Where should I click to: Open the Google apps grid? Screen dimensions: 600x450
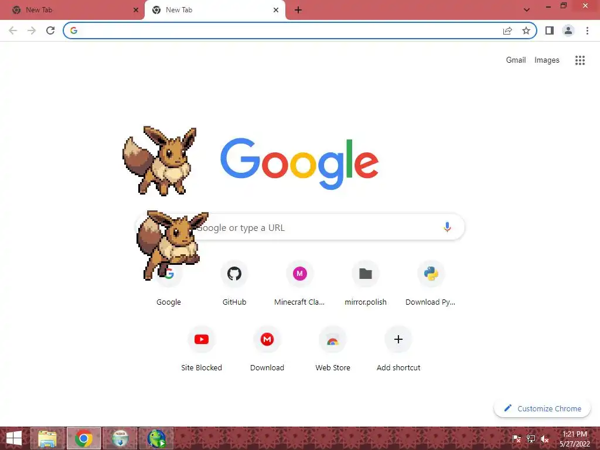click(x=580, y=60)
